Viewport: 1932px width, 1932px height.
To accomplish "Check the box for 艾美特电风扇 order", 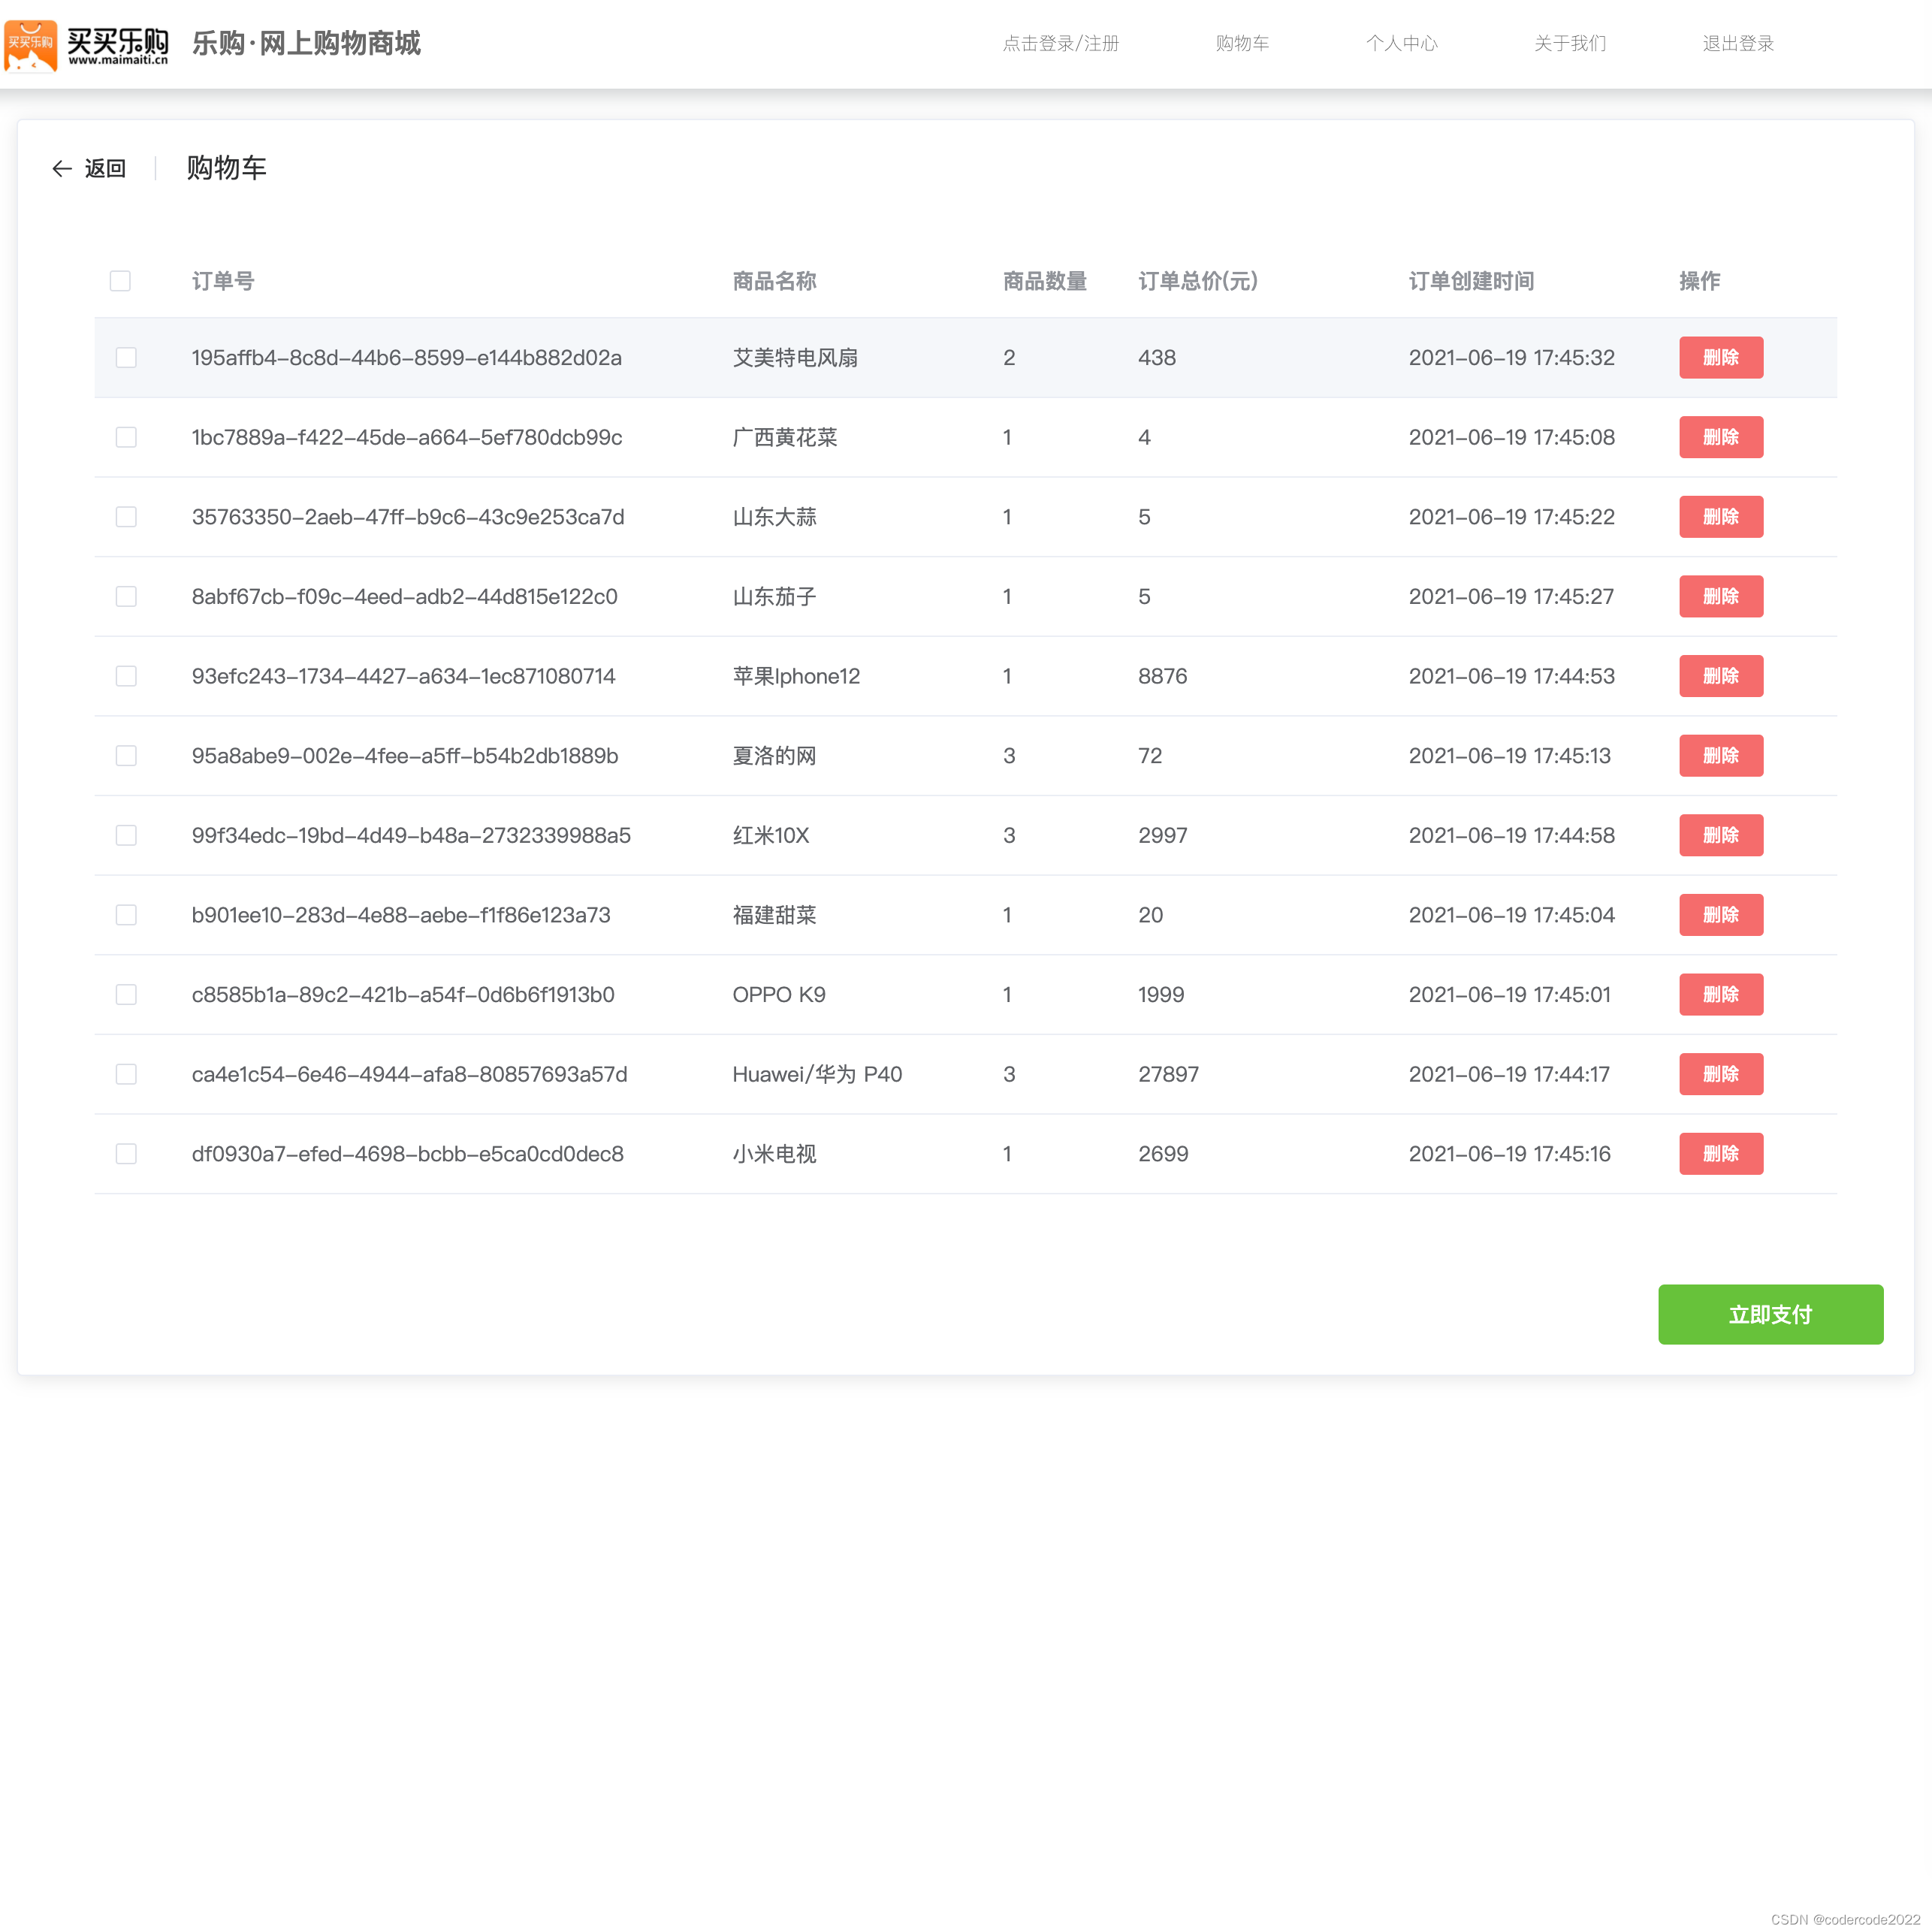I will click(126, 358).
